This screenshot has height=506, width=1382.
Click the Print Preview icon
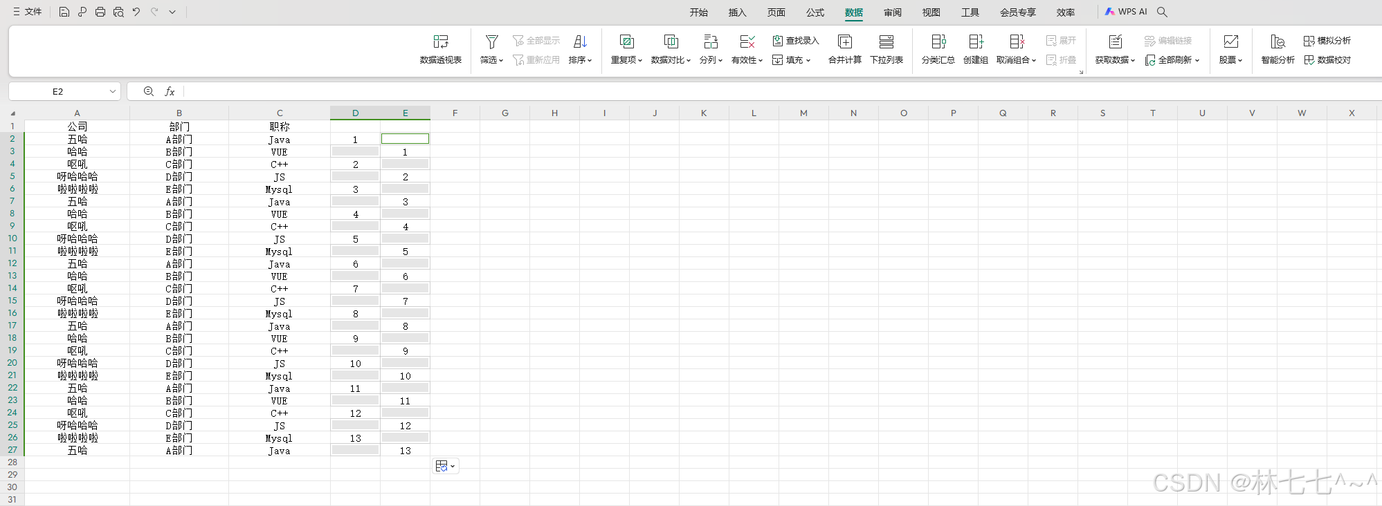coord(118,12)
